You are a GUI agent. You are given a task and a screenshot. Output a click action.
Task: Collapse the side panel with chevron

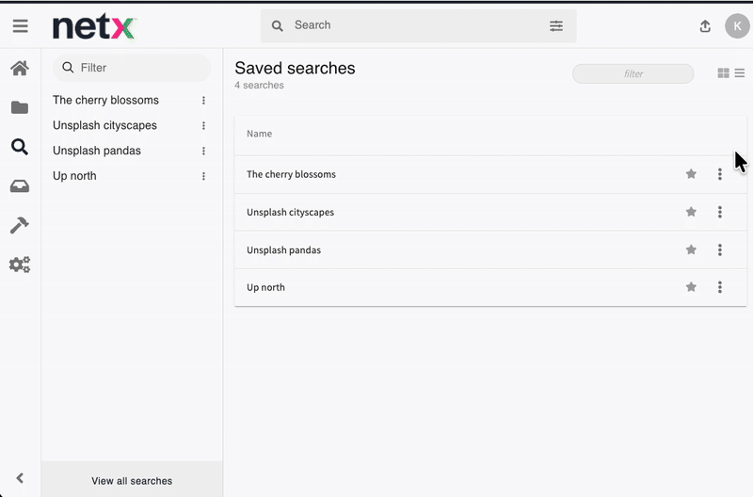[x=20, y=478]
